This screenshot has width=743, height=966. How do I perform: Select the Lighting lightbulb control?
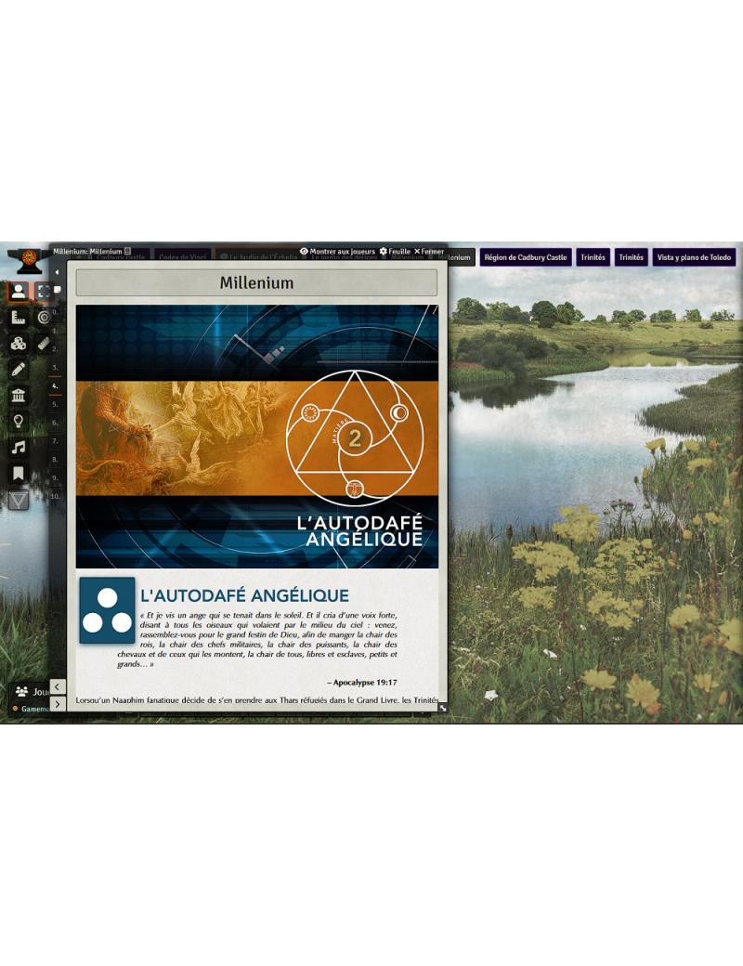click(x=18, y=421)
